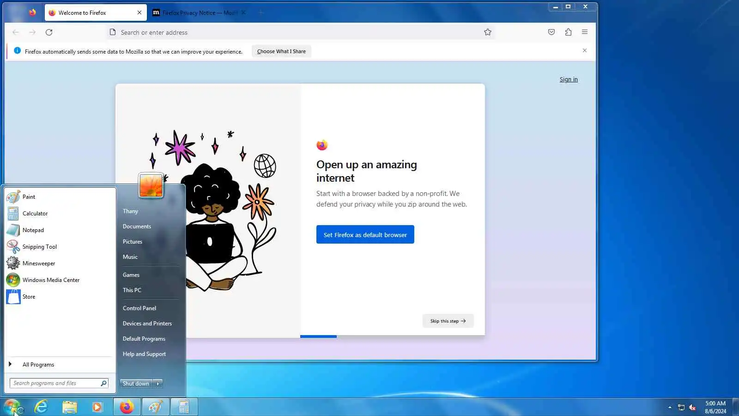Open Pictures from the Start menu
The image size is (739, 416).
133,242
